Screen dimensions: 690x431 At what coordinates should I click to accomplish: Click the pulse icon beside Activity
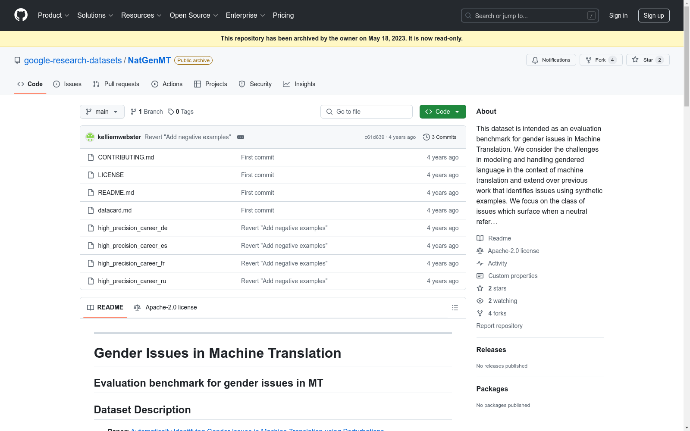pyautogui.click(x=480, y=263)
